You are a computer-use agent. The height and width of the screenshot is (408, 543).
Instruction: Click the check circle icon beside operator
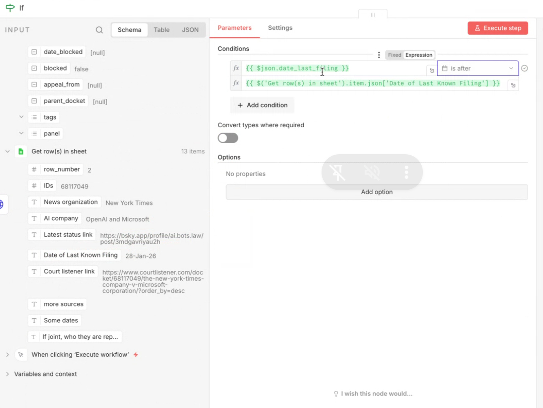coord(525,69)
